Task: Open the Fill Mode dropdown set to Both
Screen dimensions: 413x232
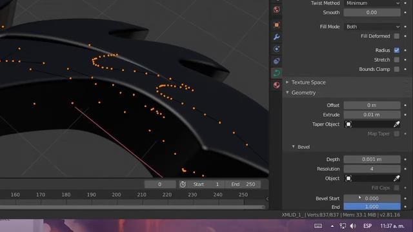Action: (372, 26)
